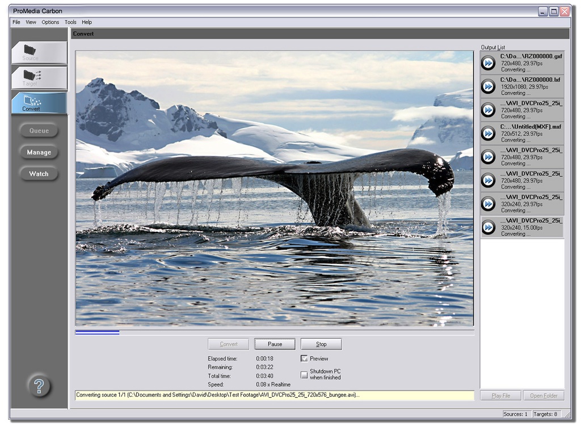Pause the conversion
Screen dimensions: 581x425
pos(275,344)
